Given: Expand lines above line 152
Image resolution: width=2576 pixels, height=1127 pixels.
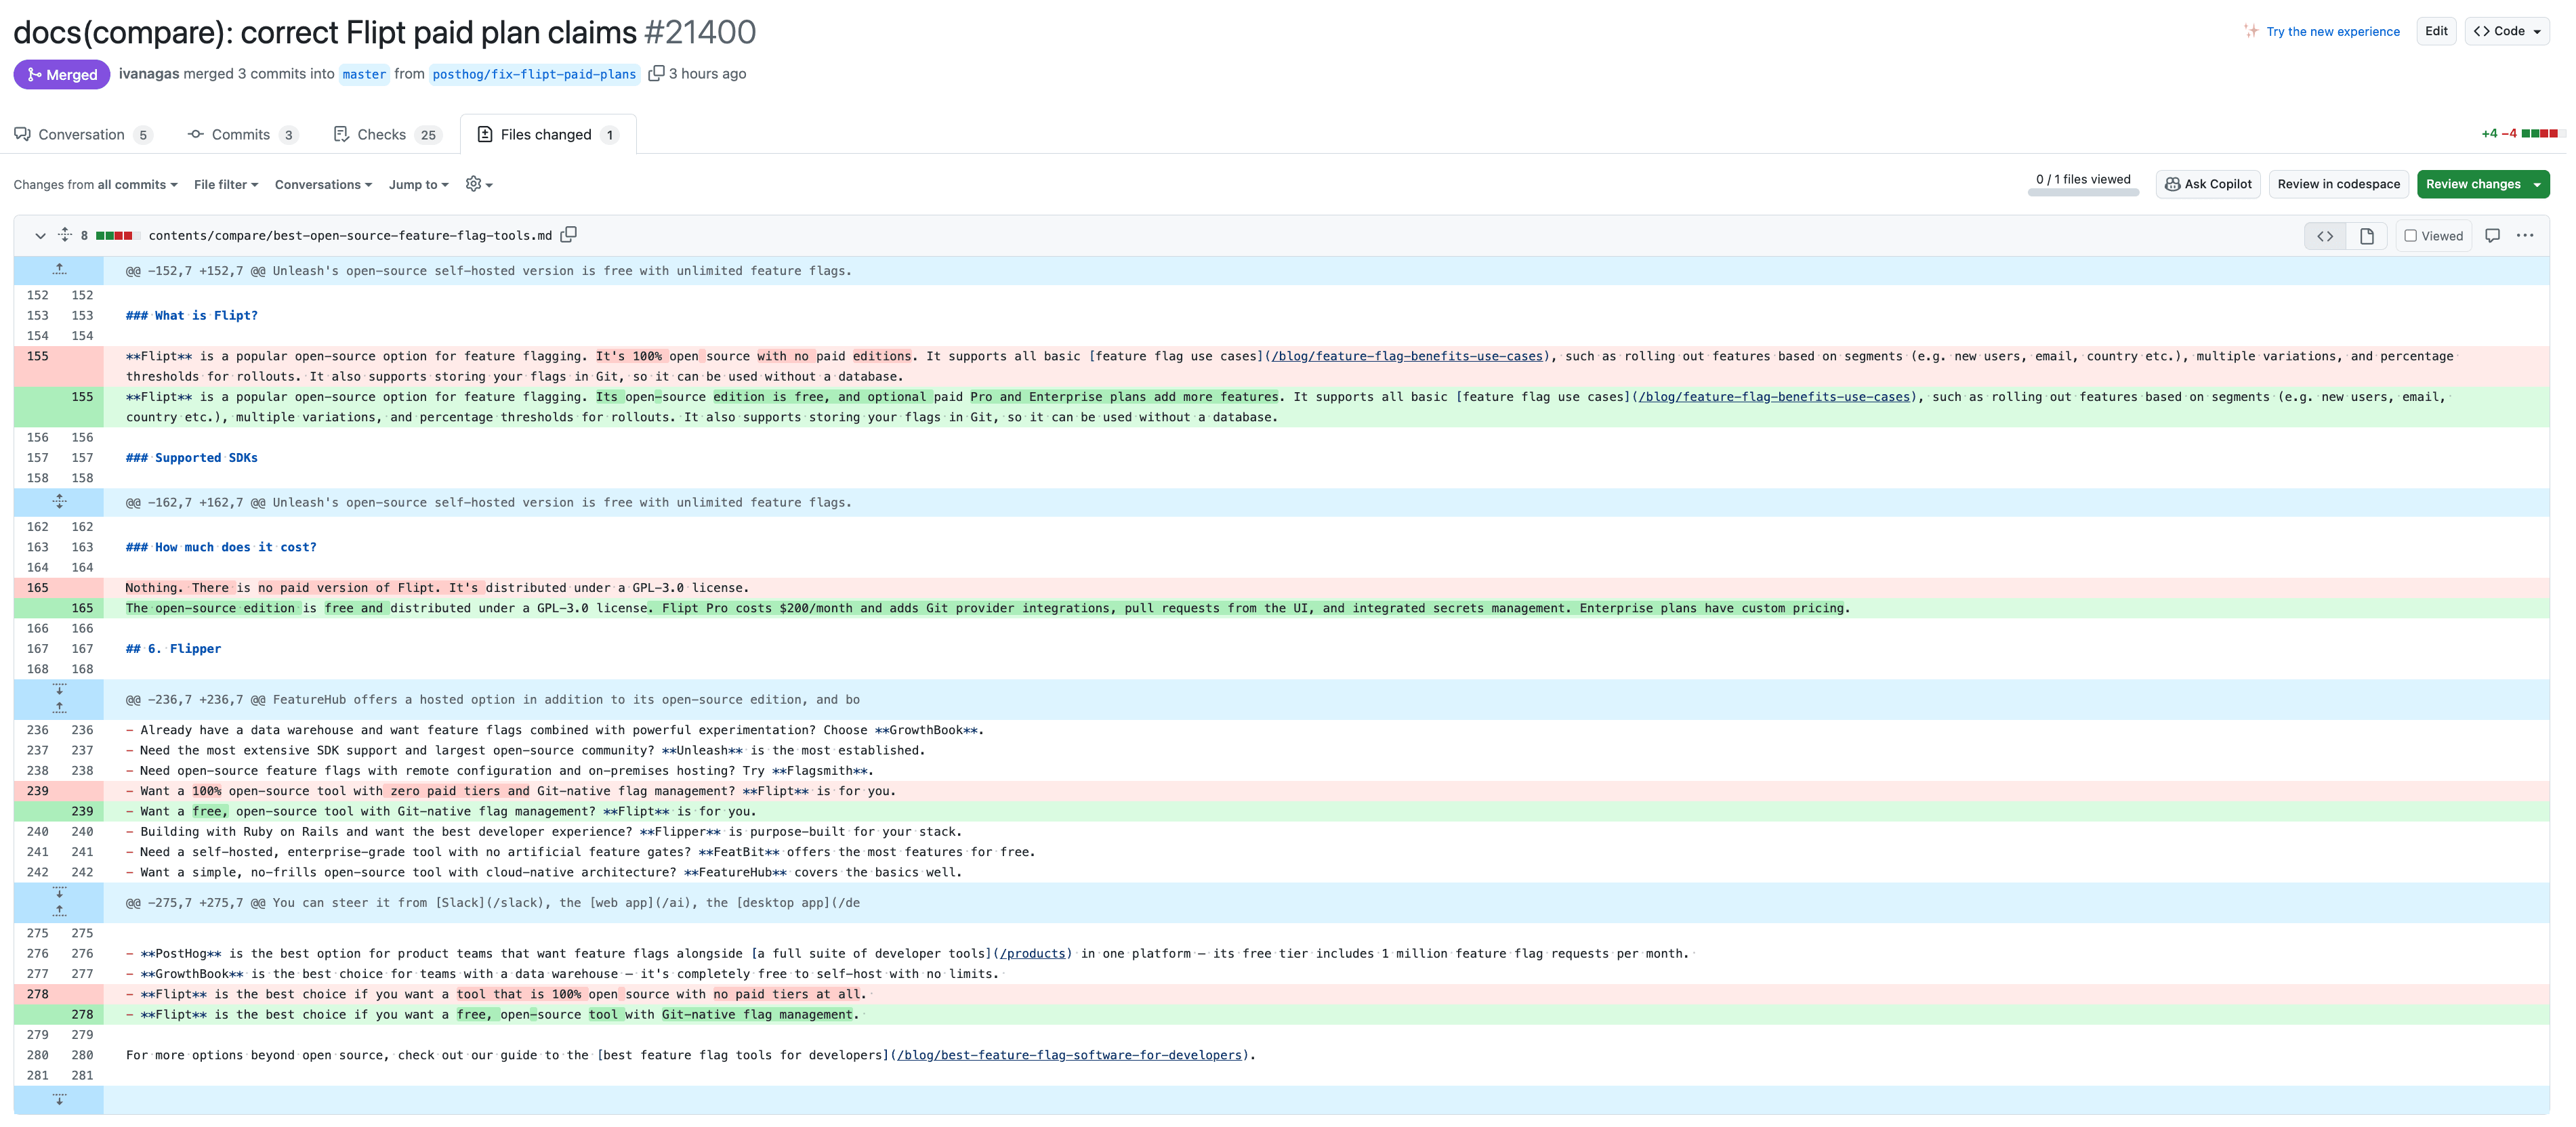Looking at the screenshot, I should tap(59, 270).
